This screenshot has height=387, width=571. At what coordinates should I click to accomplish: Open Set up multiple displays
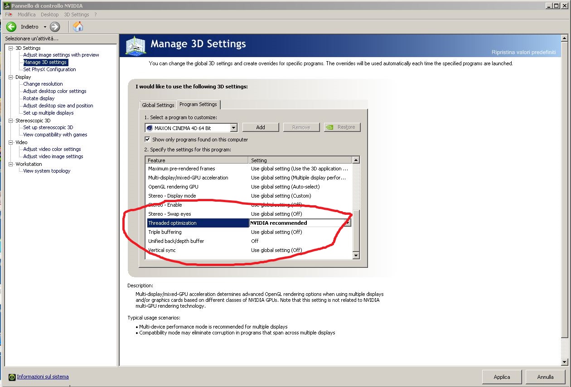pos(48,113)
